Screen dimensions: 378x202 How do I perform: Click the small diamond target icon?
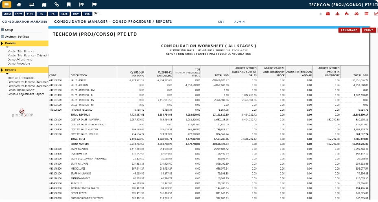pos(320,14)
